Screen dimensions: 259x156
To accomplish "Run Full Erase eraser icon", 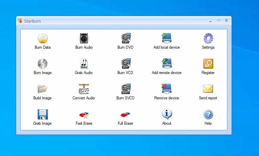I will coord(125,115).
